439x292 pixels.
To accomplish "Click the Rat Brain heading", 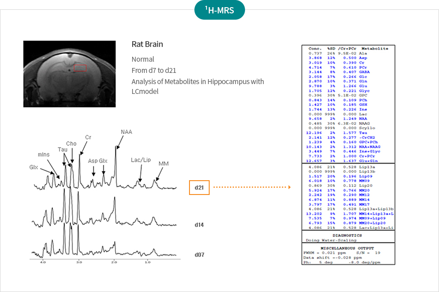I will (x=147, y=44).
